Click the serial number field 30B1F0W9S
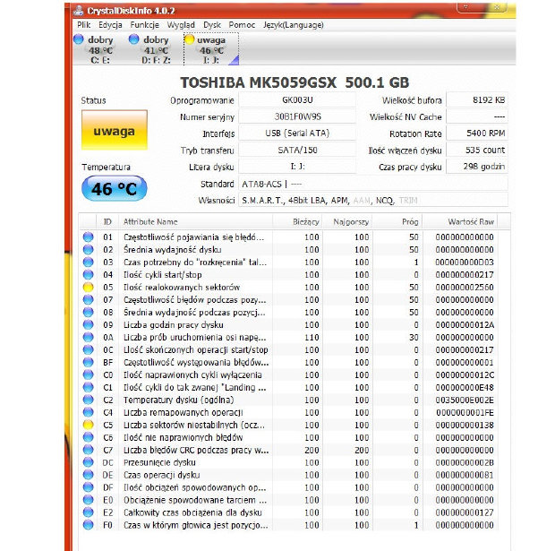The height and width of the screenshot is (551, 555). pos(297,116)
